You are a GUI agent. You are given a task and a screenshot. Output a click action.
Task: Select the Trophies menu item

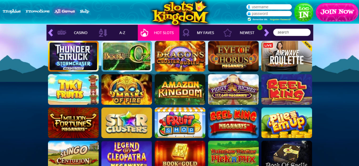click(12, 11)
